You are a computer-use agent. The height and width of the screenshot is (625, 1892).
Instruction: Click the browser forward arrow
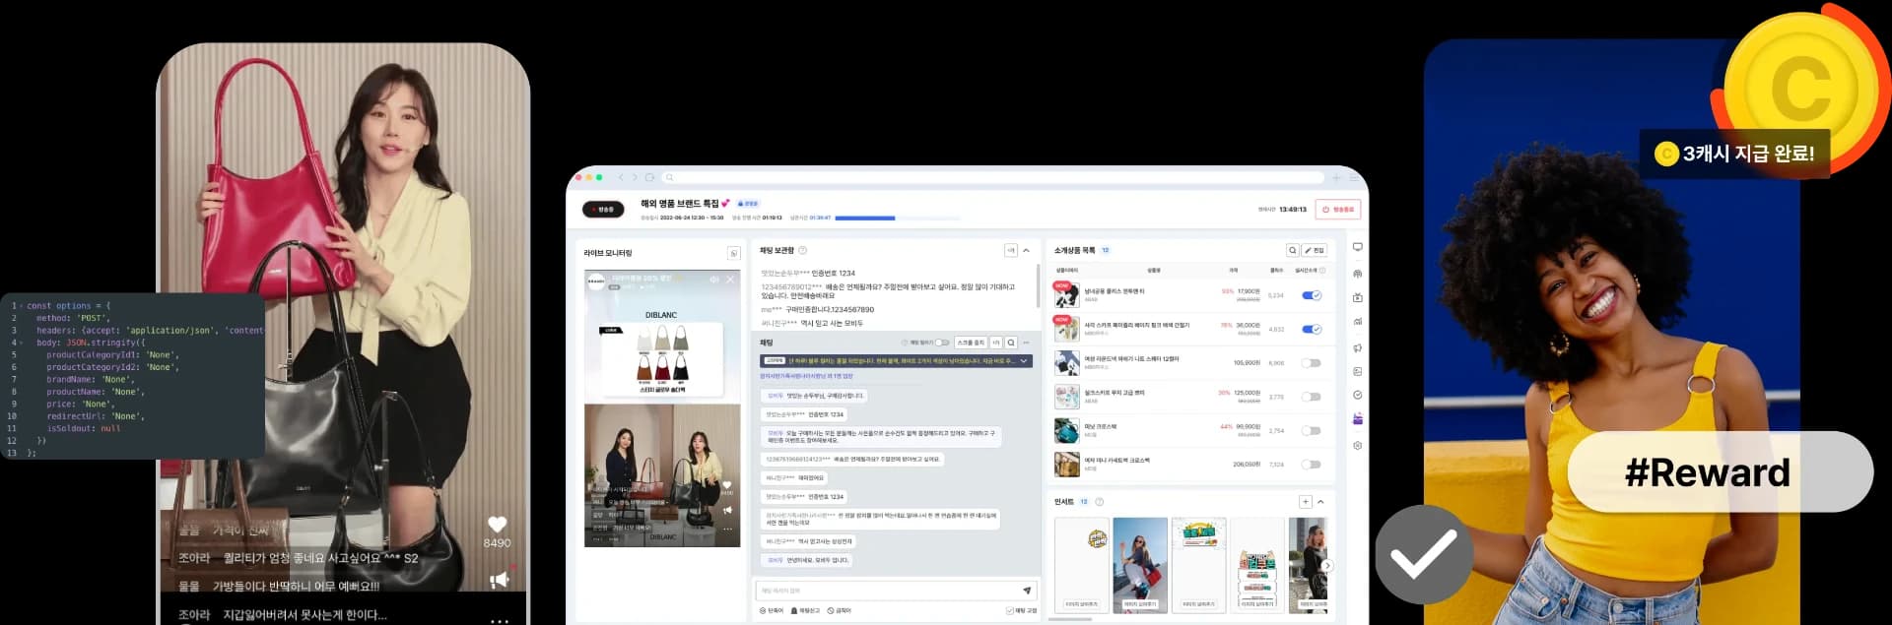pyautogui.click(x=635, y=177)
